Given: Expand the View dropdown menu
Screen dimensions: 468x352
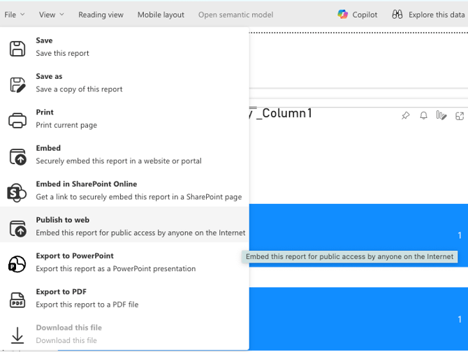Looking at the screenshot, I should (51, 15).
